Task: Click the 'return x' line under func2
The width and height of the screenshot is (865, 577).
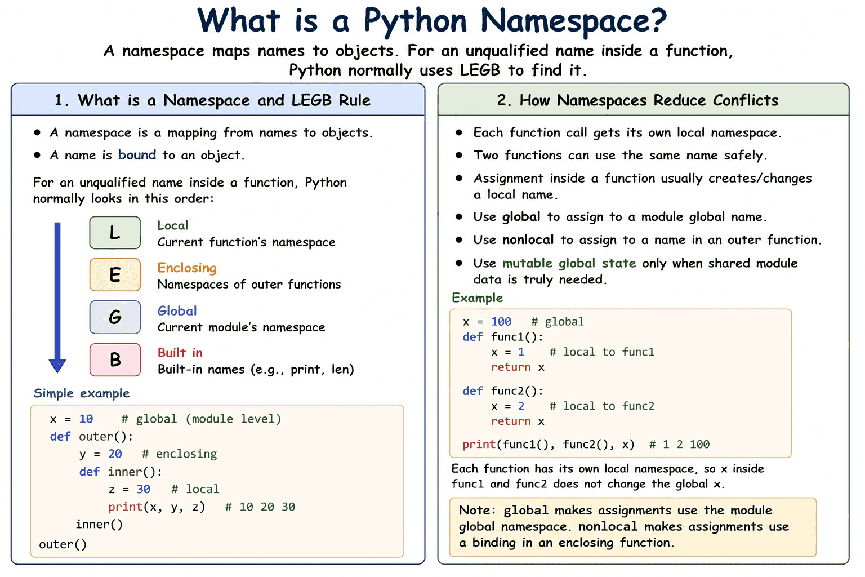Action: (518, 421)
